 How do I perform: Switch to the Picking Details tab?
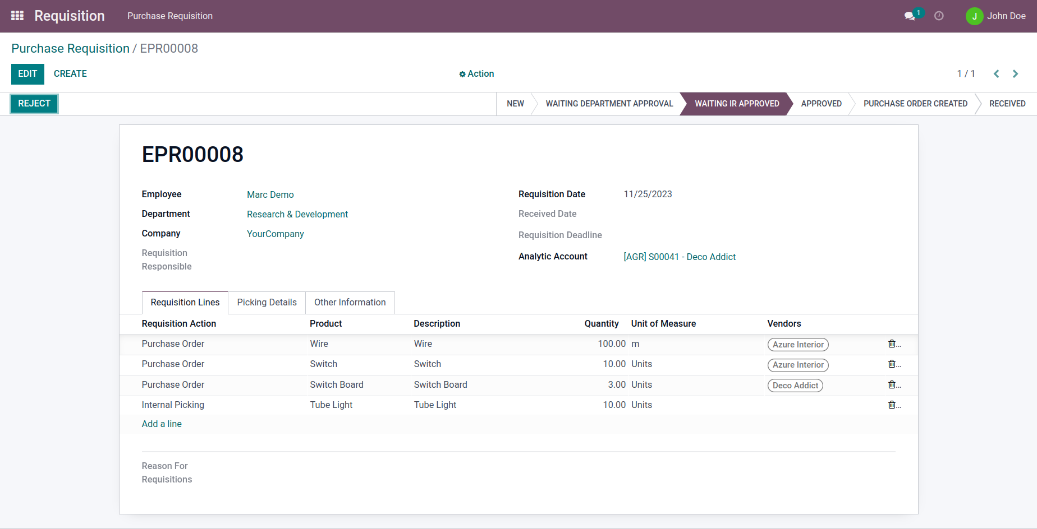click(267, 303)
